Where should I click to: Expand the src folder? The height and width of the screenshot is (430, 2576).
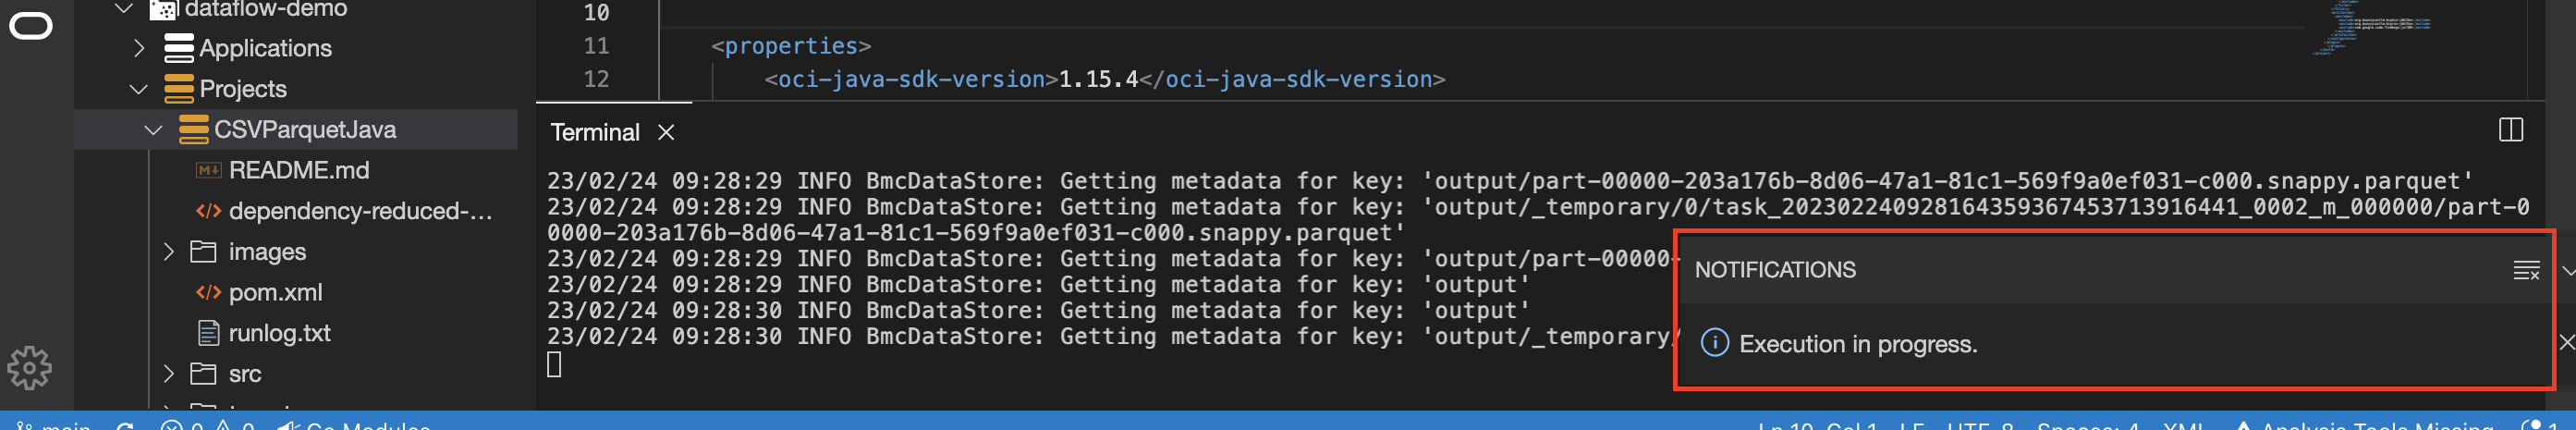(168, 374)
